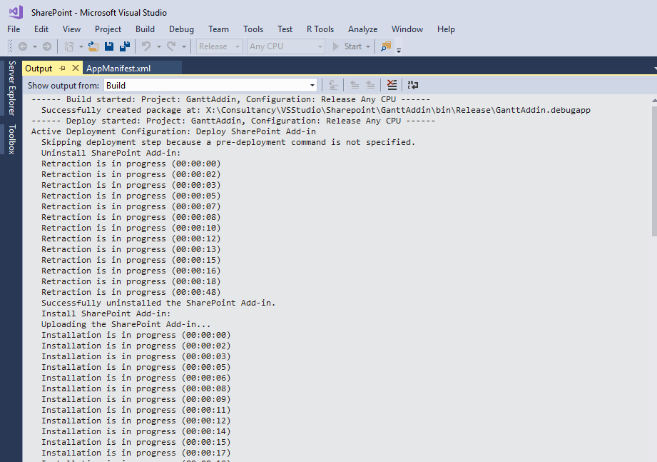657x462 pixels.
Task: Click the Redo toolbar icon
Action: [171, 45]
